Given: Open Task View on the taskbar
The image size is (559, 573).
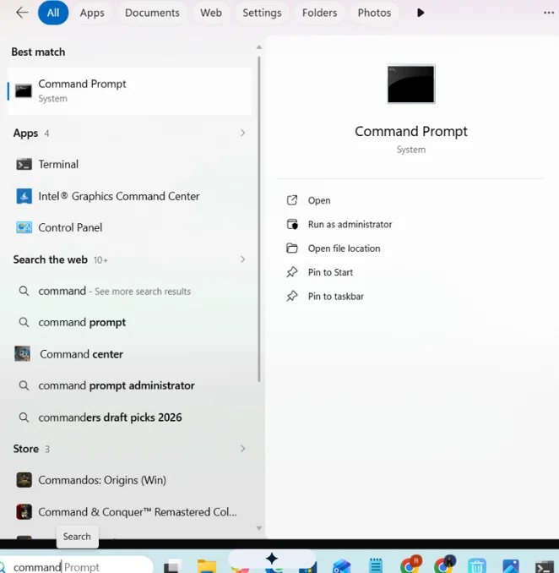Looking at the screenshot, I should click(x=173, y=566).
